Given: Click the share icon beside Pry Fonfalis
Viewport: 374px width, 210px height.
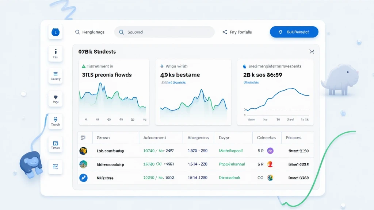Looking at the screenshot, I should 225,32.
